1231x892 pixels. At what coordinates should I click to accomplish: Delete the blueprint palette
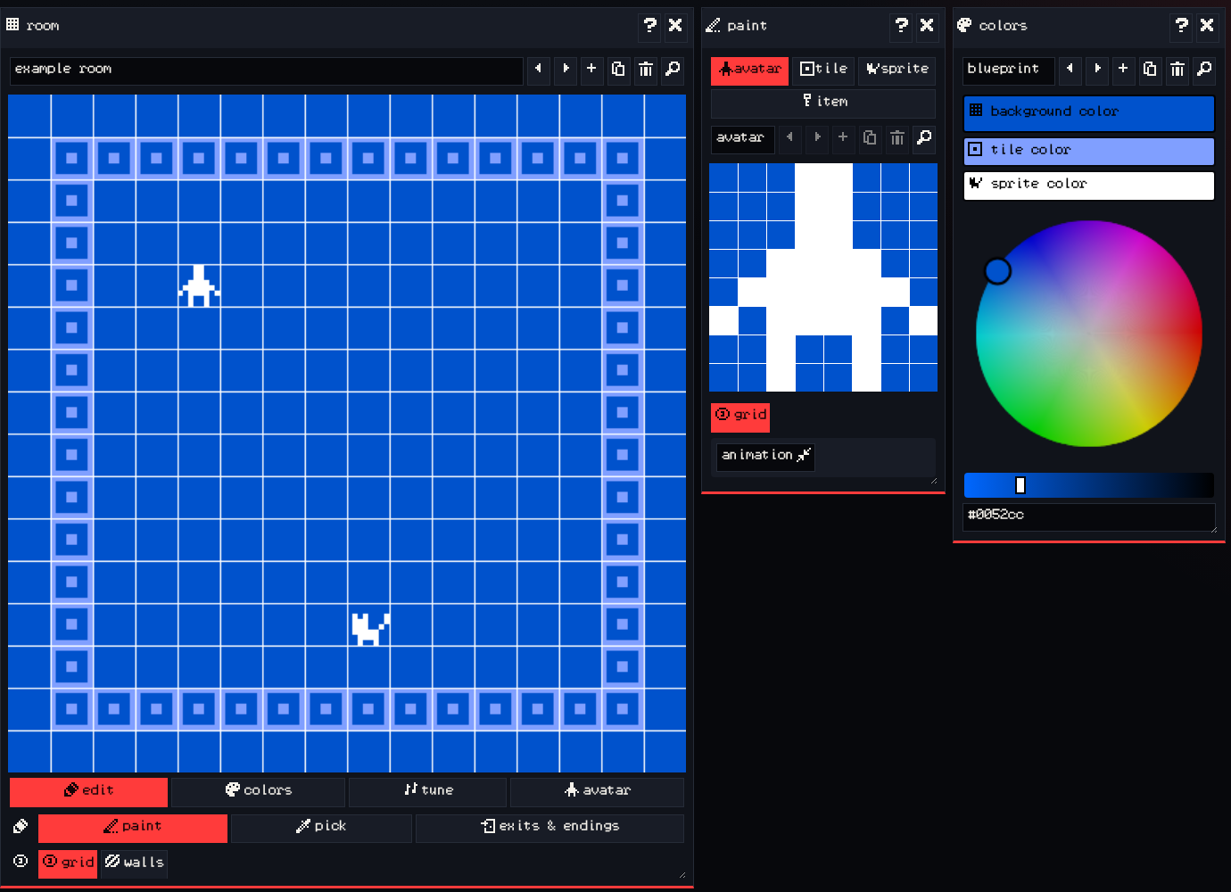(1177, 70)
